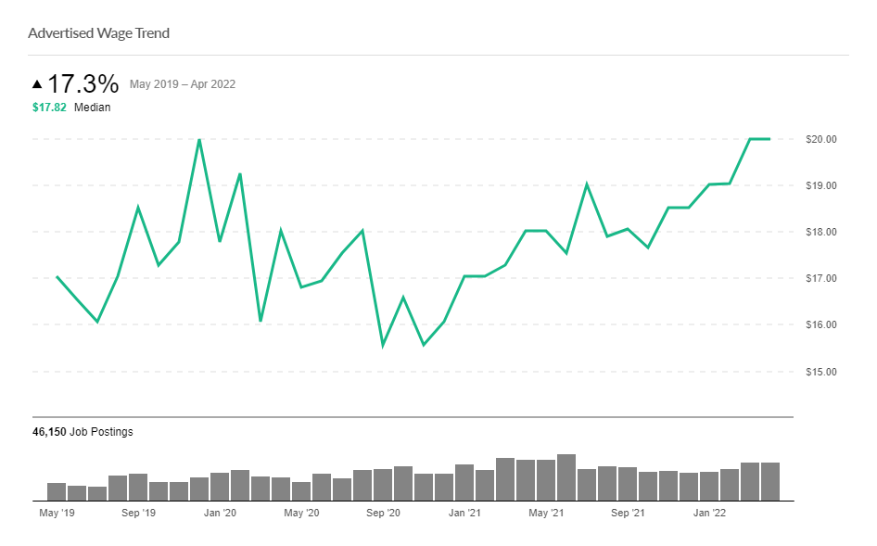Click the $18.00 y-axis label
The height and width of the screenshot is (546, 877).
tap(820, 232)
